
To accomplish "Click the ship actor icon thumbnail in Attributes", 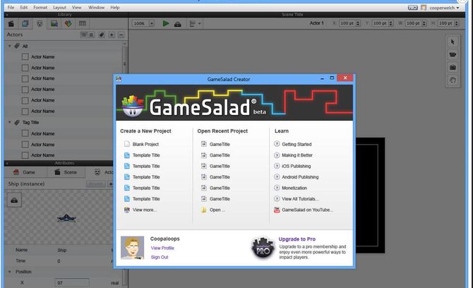I will click(14, 200).
